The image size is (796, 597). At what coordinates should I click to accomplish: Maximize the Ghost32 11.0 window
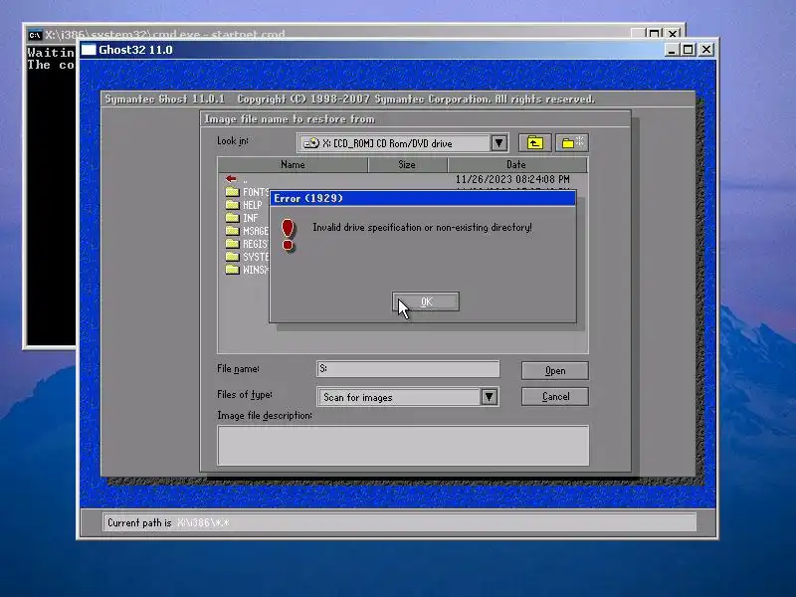pos(689,50)
